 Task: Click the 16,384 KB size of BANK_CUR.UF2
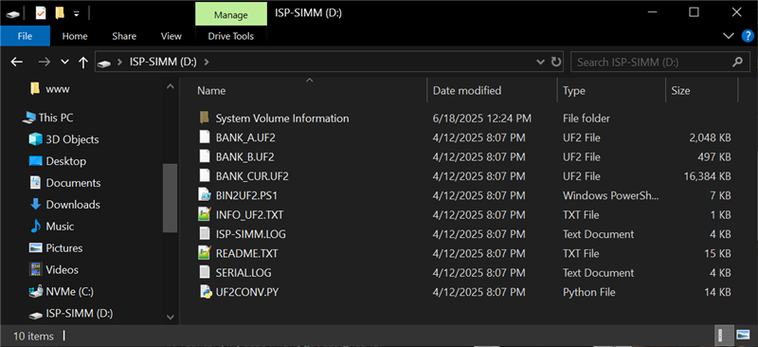pyautogui.click(x=707, y=176)
